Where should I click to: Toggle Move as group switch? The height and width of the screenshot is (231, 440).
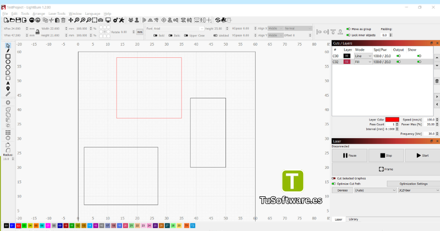coord(348,29)
